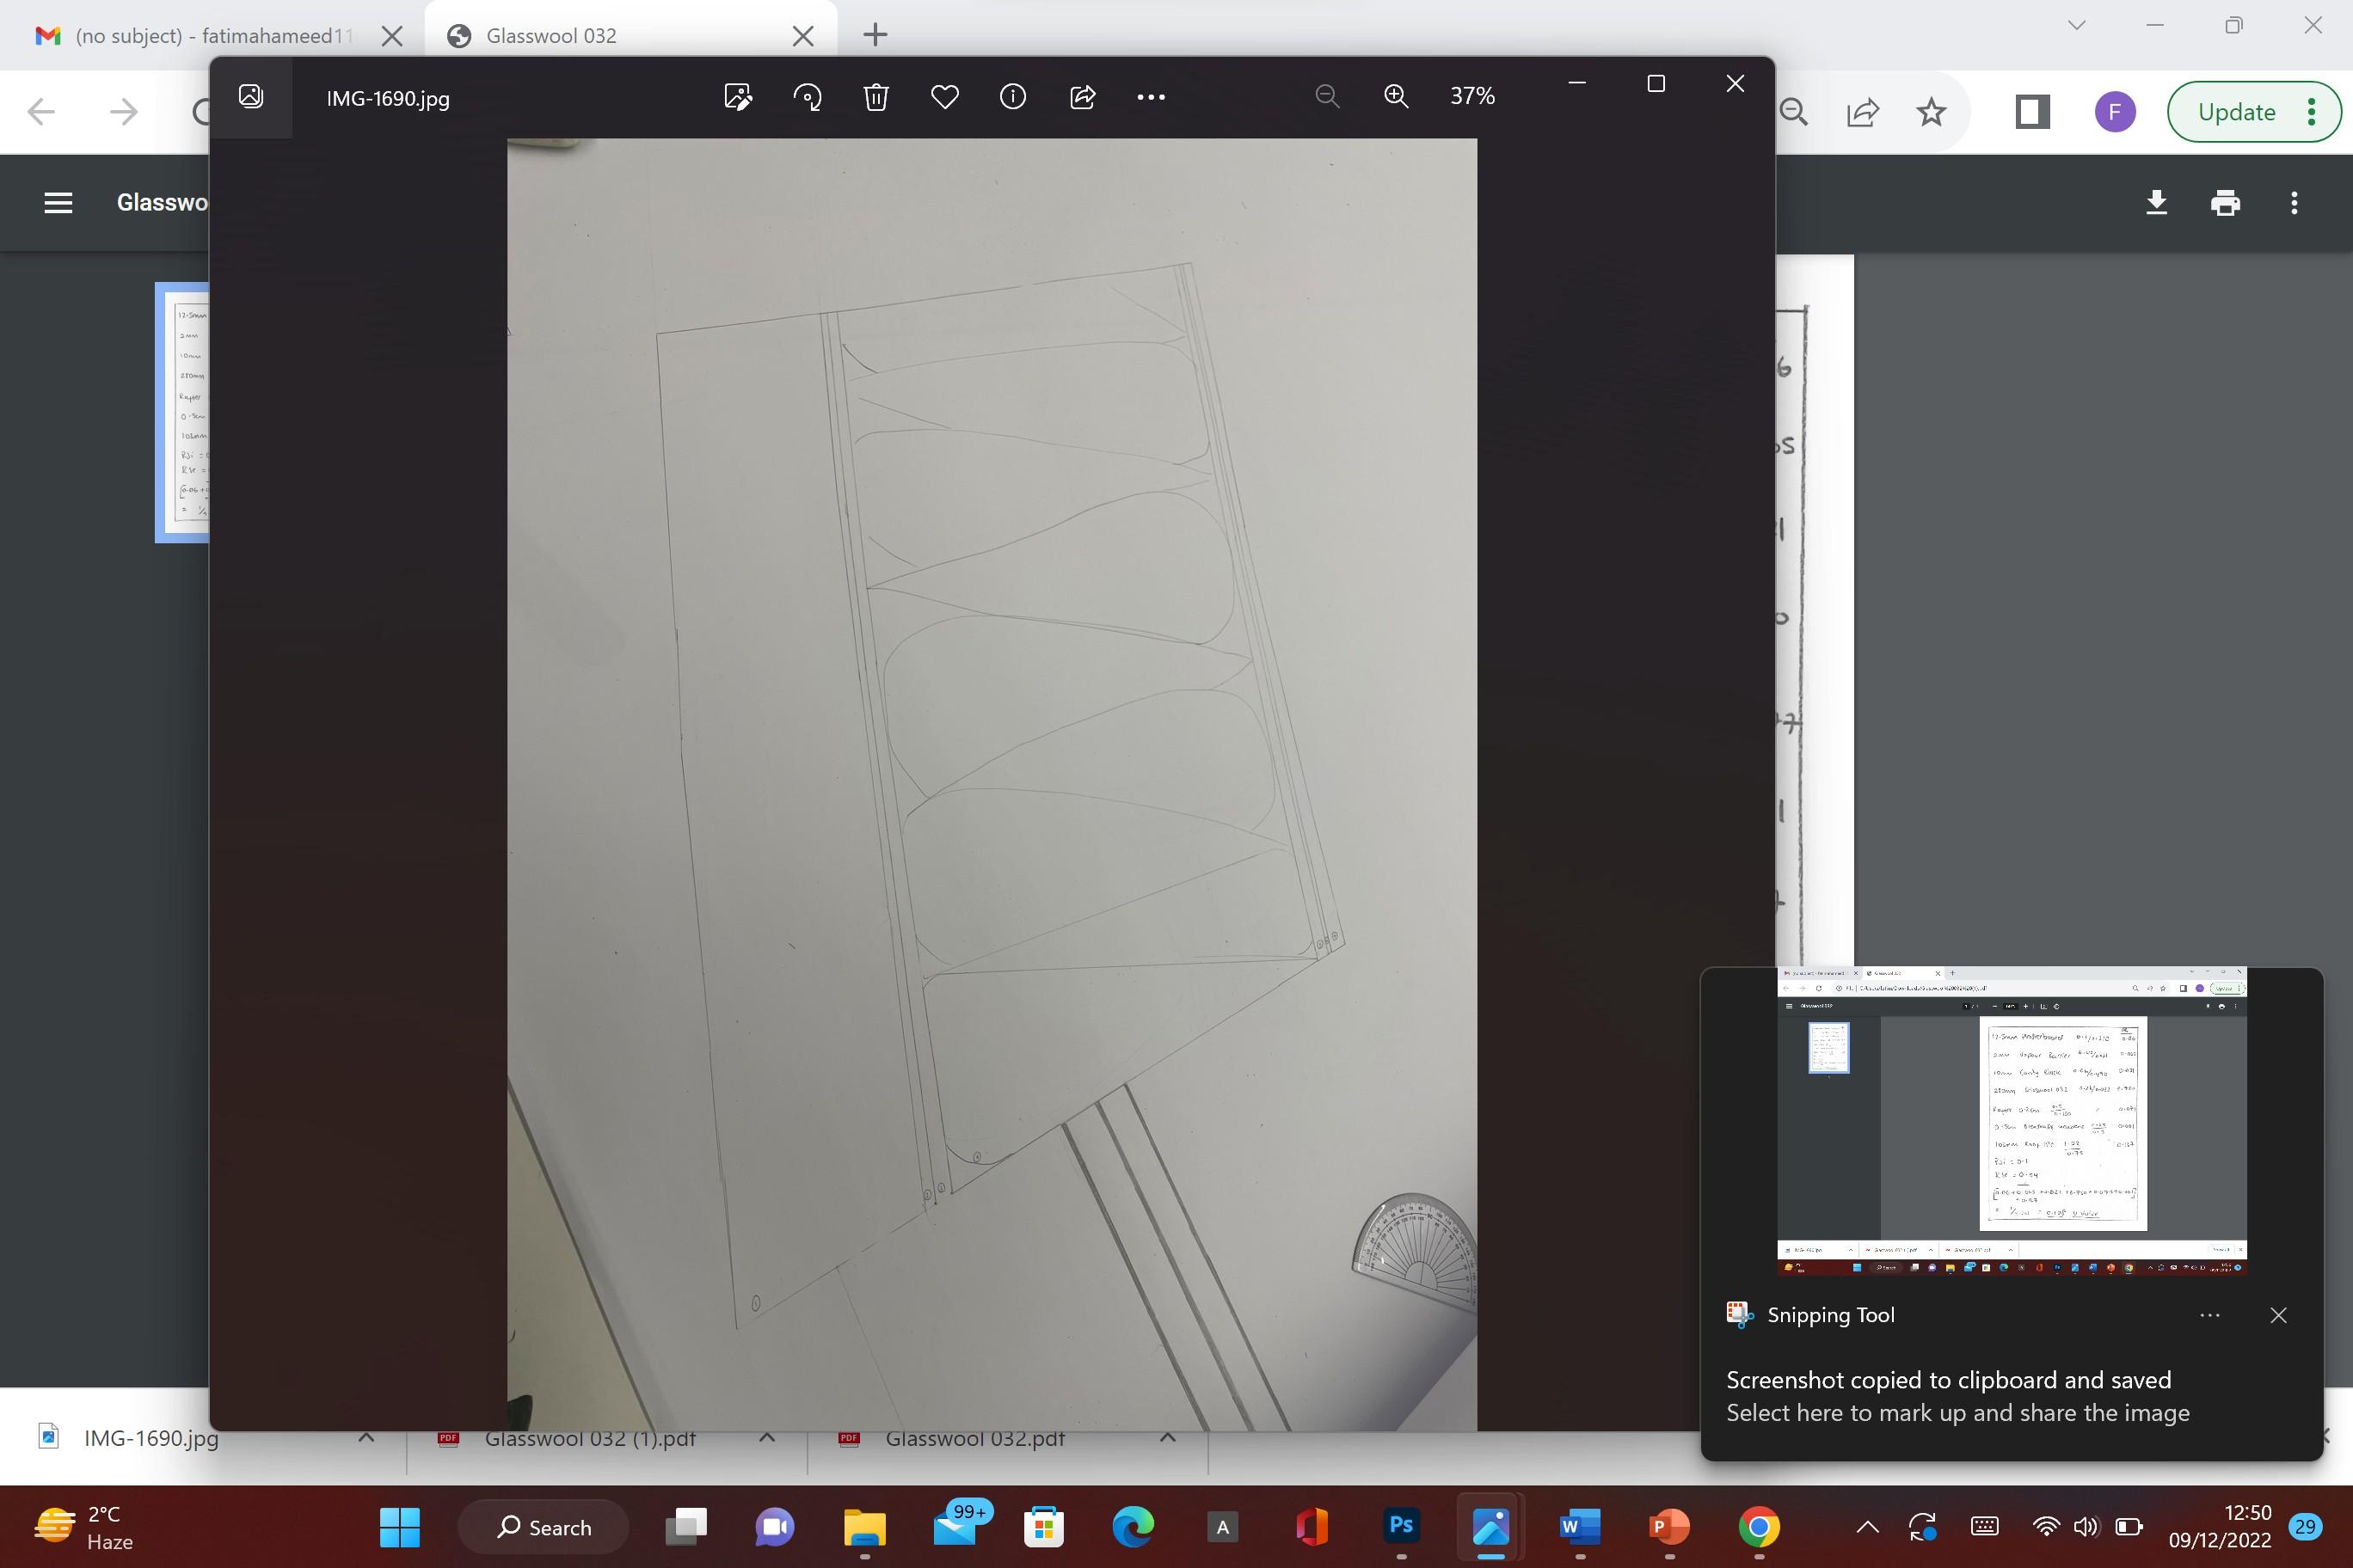
Task: Open the file info panel icon
Action: pyautogui.click(x=1012, y=97)
